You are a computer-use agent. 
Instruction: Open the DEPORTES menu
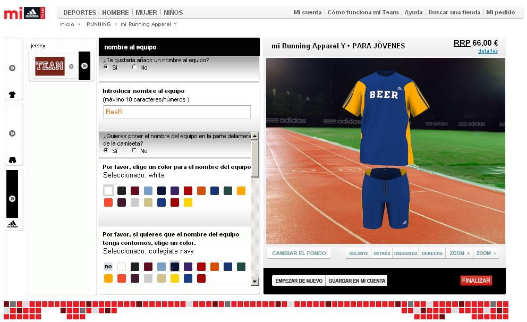coord(80,12)
